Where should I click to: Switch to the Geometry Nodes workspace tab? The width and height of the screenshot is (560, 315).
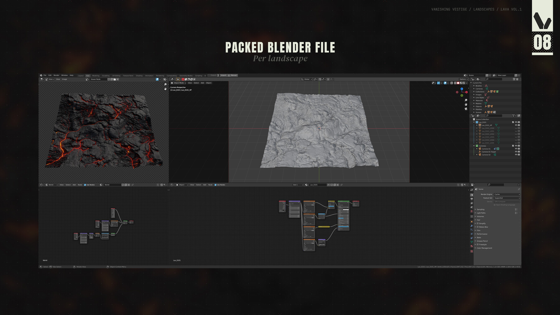point(187,76)
